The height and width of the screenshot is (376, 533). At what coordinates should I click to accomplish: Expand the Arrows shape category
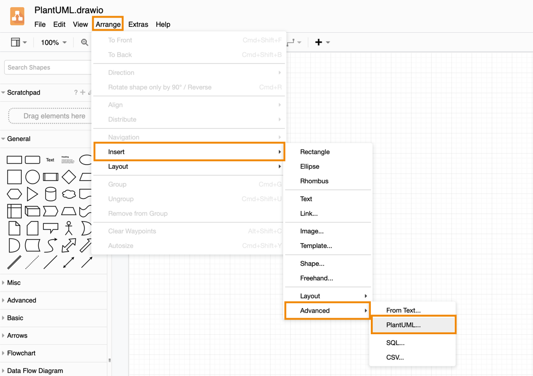17,335
